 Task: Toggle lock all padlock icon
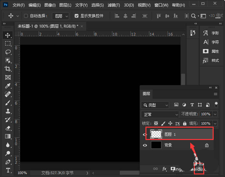pos(185,123)
